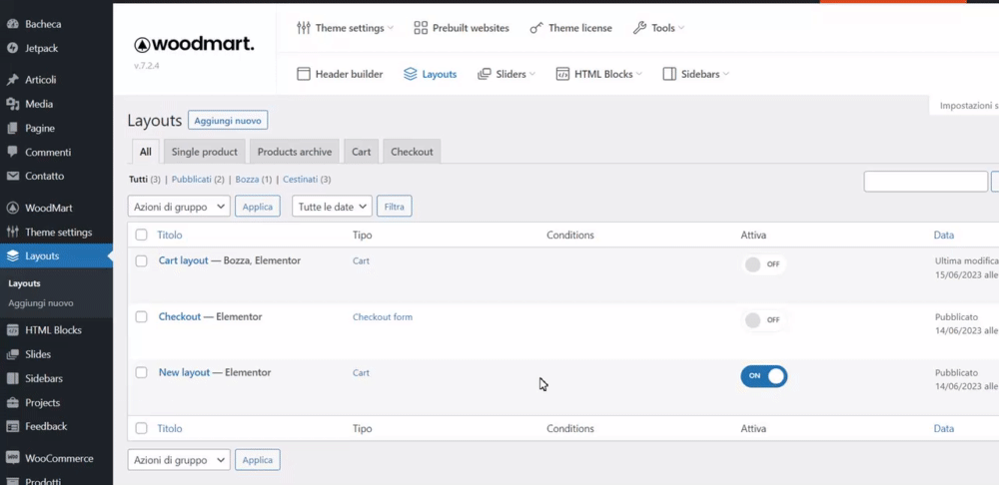Tick the checkbox for Checkout row

pos(142,317)
